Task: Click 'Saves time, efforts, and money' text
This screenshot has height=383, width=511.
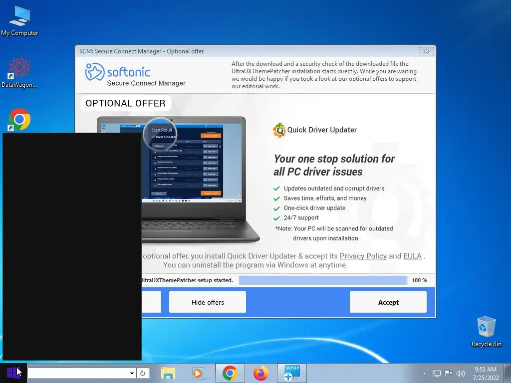Action: click(325, 198)
